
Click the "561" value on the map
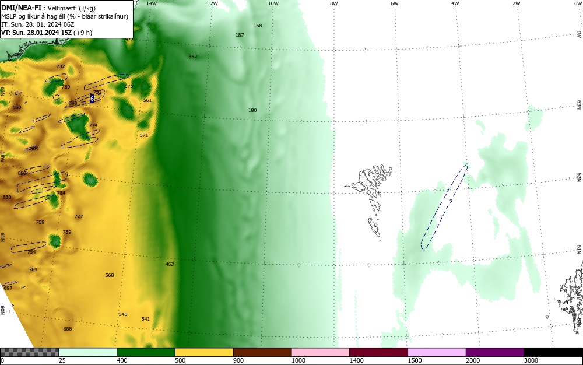(x=147, y=100)
